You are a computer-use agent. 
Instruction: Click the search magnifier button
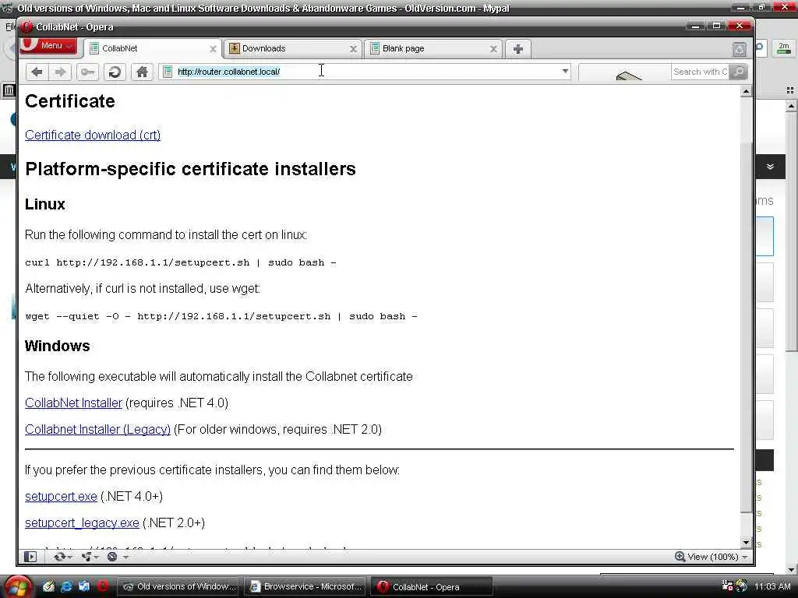pyautogui.click(x=739, y=72)
